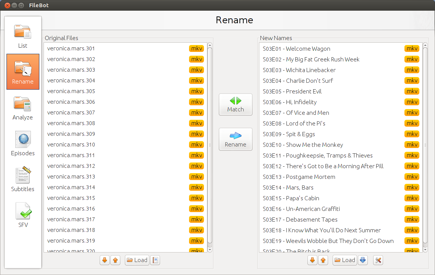The image size is (435, 275).
Task: Select file veronica.mars.307
Action: click(x=125, y=113)
